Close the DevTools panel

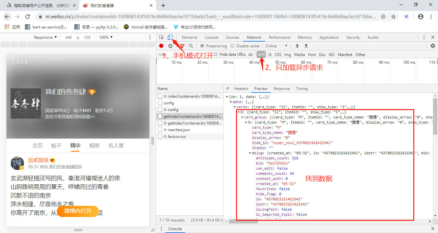coord(433,37)
